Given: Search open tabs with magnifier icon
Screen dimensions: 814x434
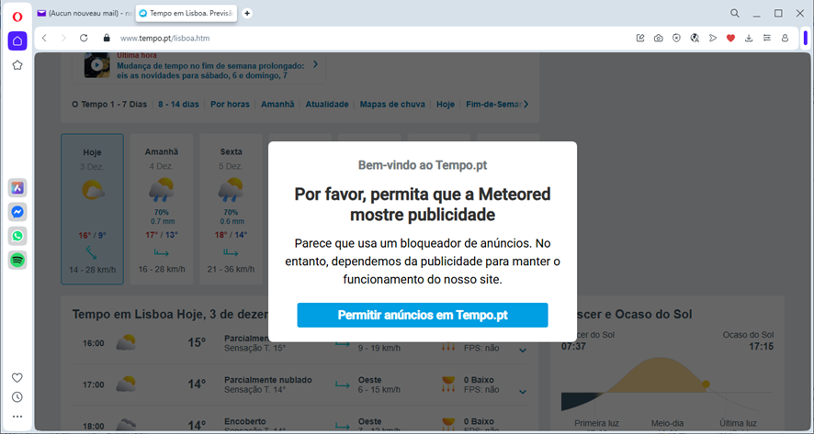Looking at the screenshot, I should click(735, 14).
